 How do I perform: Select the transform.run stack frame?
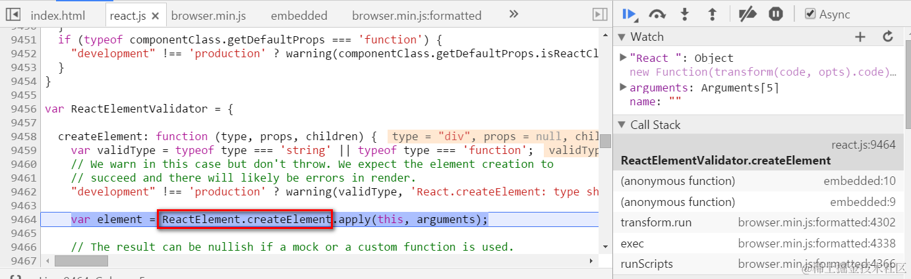click(758, 222)
